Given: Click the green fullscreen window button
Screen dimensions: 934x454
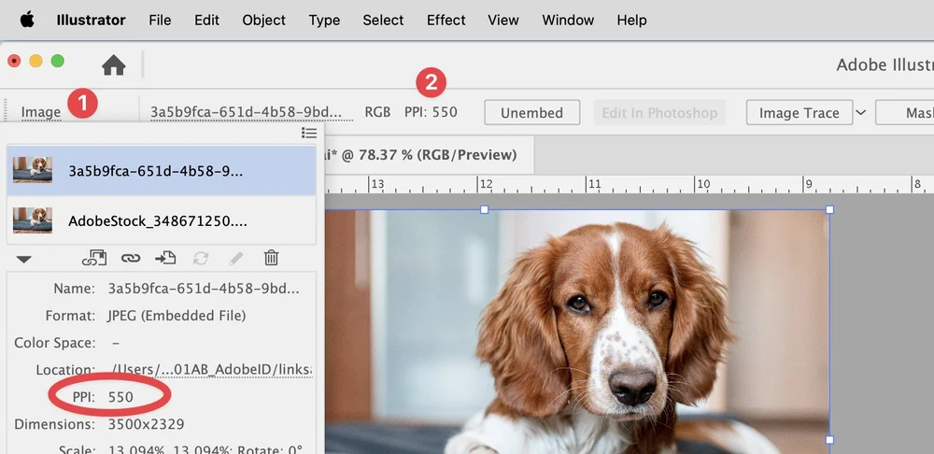Looking at the screenshot, I should (x=57, y=61).
